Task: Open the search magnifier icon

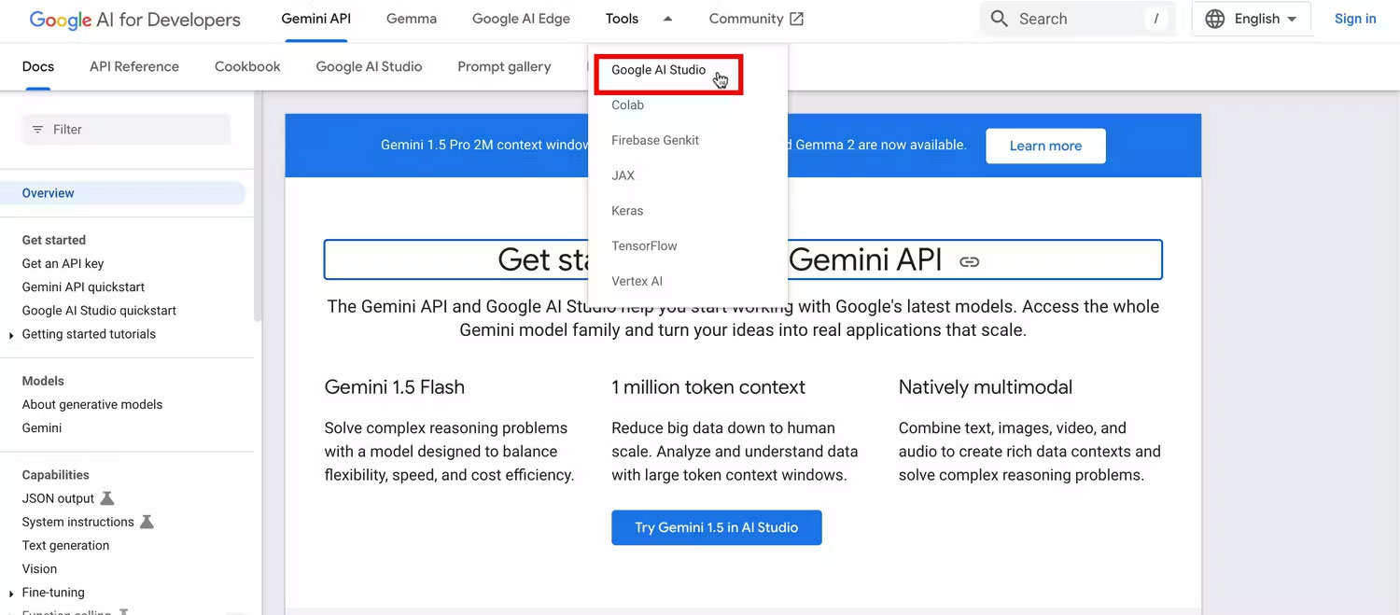Action: pos(999,18)
